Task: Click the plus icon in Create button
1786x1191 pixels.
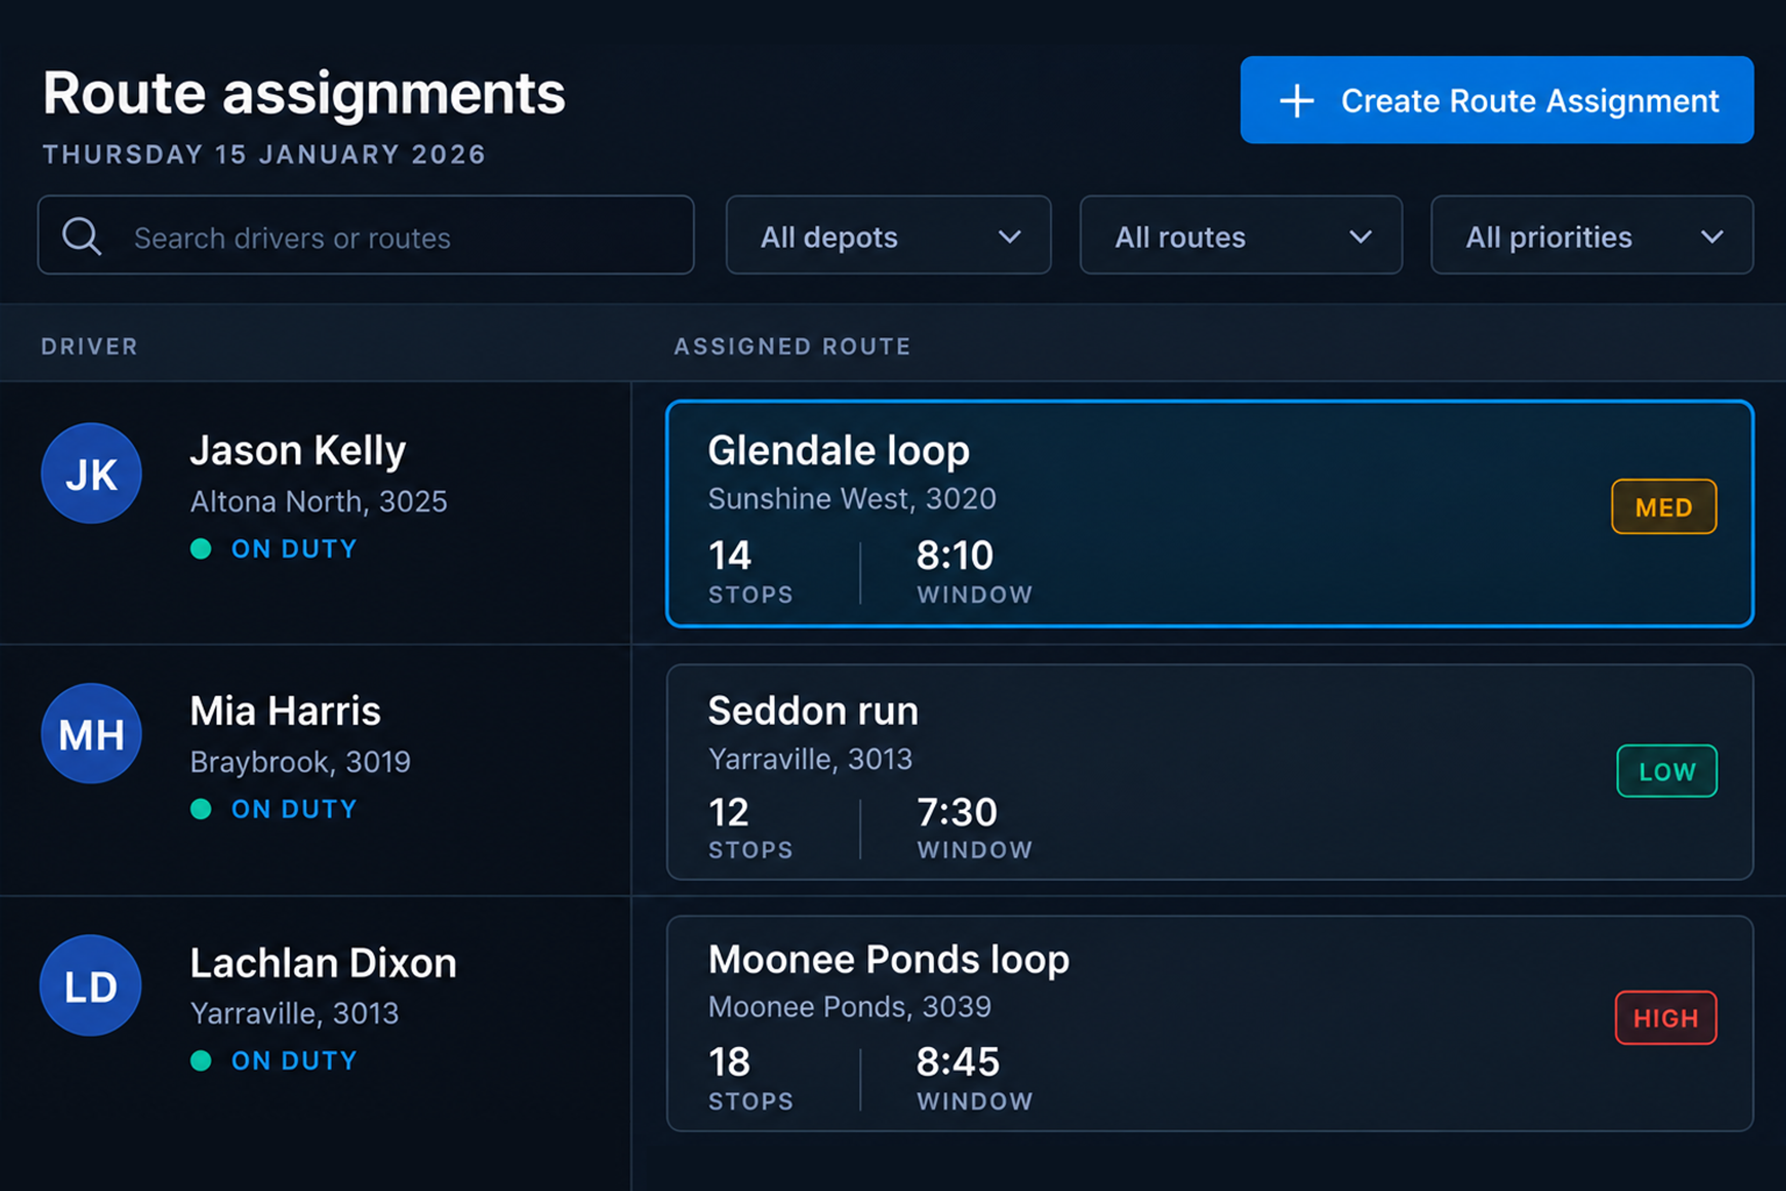Action: click(x=1296, y=101)
